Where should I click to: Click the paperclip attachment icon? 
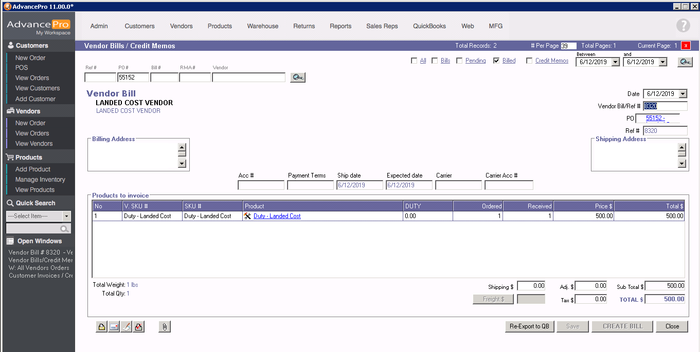pos(165,326)
